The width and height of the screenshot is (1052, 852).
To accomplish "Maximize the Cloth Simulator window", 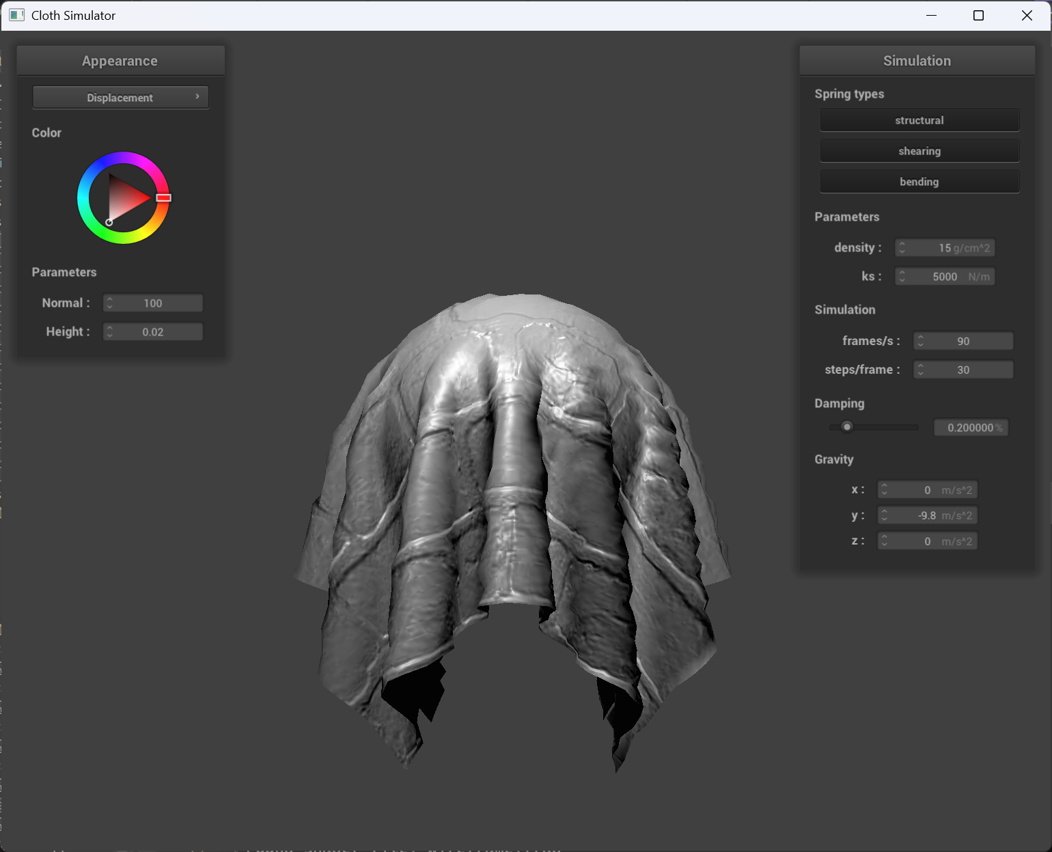I will (978, 15).
